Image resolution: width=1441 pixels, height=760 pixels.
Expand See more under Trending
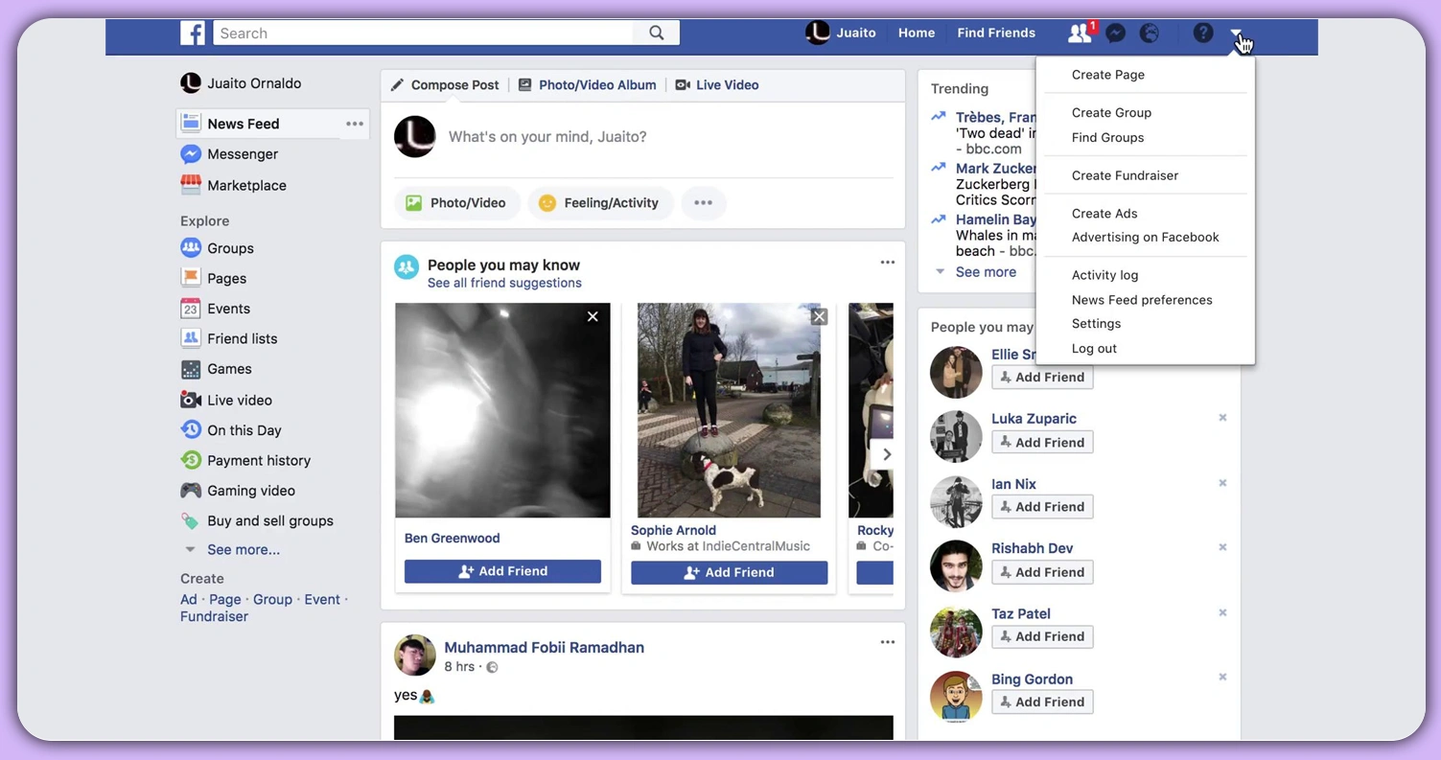pyautogui.click(x=988, y=271)
